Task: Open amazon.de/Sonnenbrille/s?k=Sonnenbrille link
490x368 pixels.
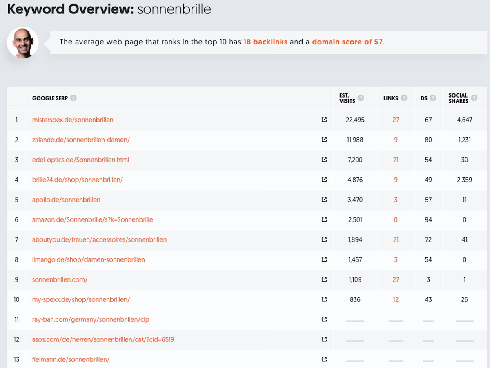Action: pyautogui.click(x=93, y=220)
